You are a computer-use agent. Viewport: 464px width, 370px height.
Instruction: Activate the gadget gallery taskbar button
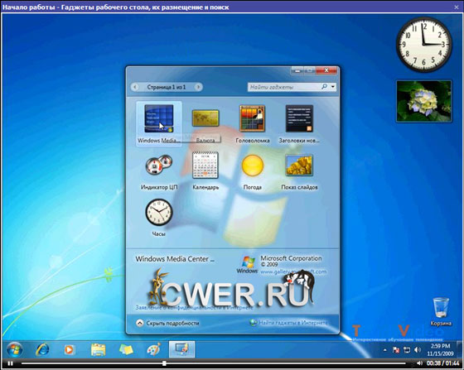click(x=181, y=349)
